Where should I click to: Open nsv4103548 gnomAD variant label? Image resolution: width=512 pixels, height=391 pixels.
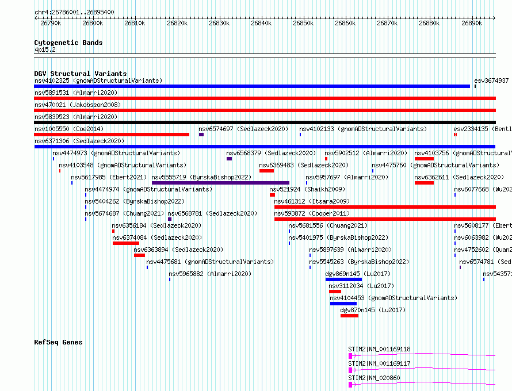pyautogui.click(x=123, y=165)
